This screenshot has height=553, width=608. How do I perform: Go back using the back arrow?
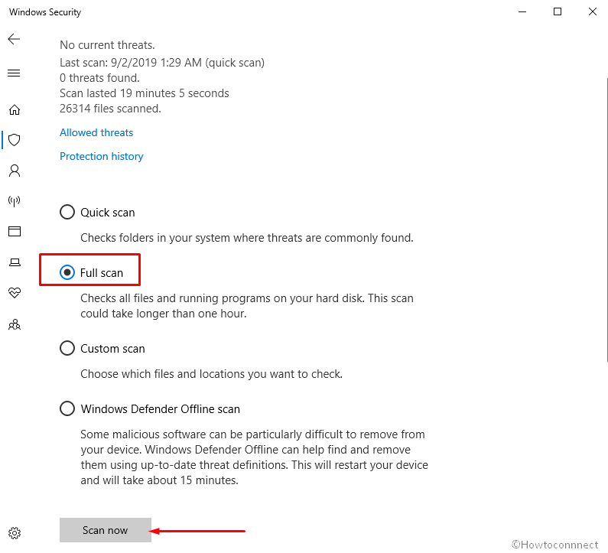click(14, 39)
